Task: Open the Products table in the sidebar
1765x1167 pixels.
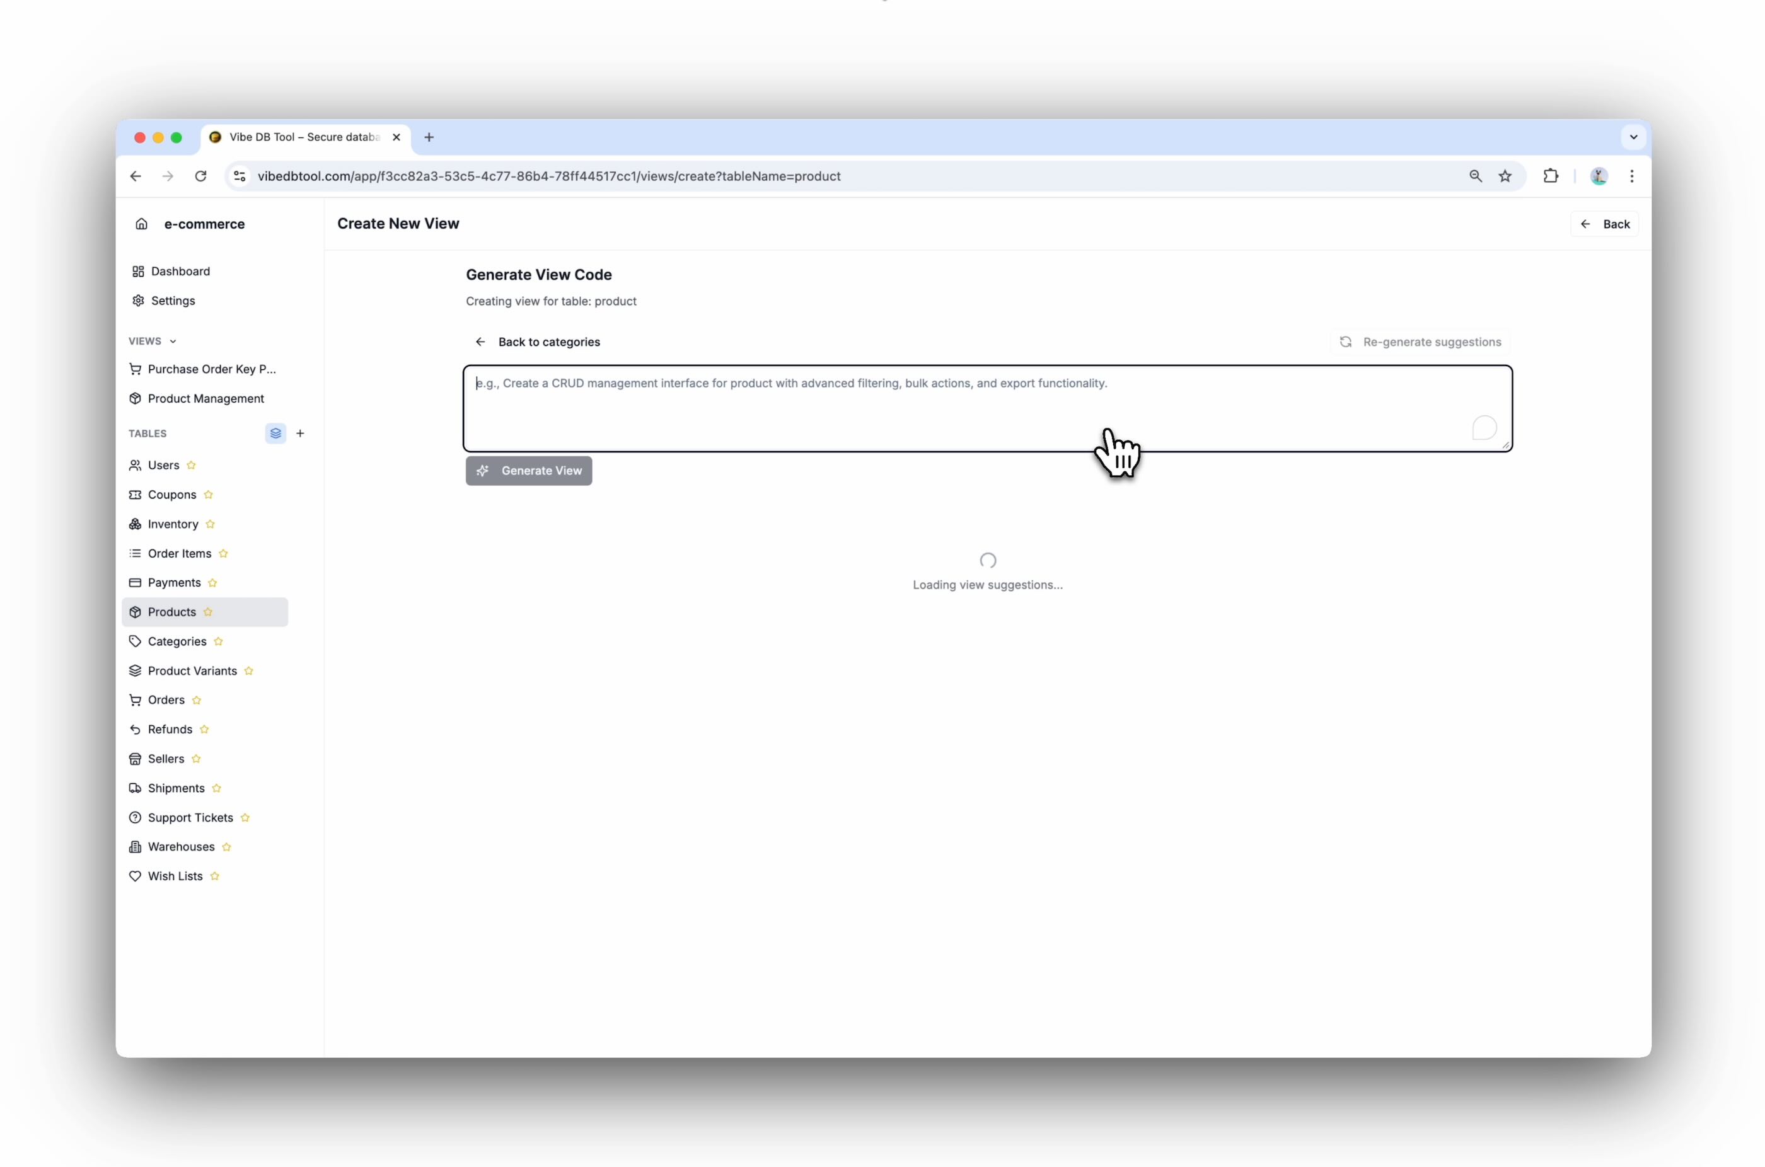Action: (x=172, y=611)
